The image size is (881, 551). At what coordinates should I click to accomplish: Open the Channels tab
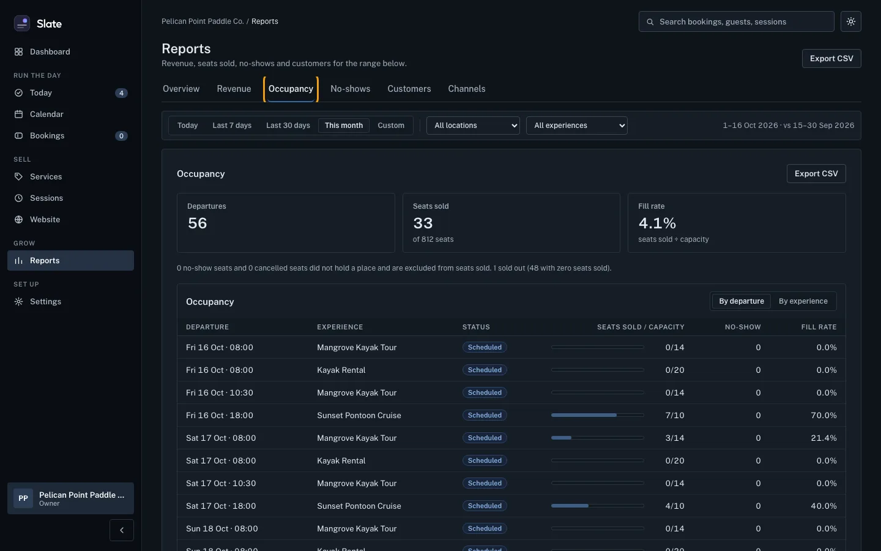[467, 89]
